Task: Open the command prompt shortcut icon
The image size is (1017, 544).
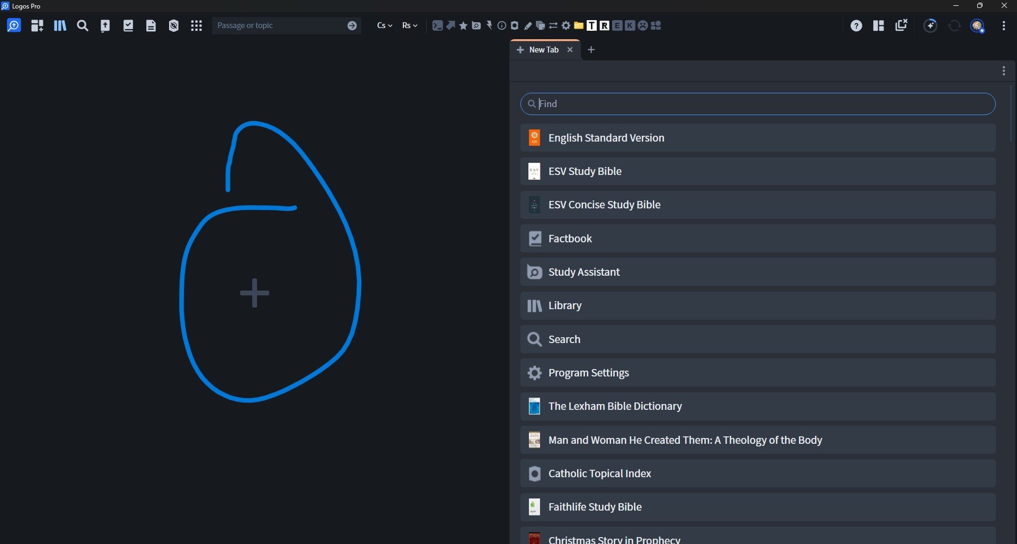Action: coord(437,25)
